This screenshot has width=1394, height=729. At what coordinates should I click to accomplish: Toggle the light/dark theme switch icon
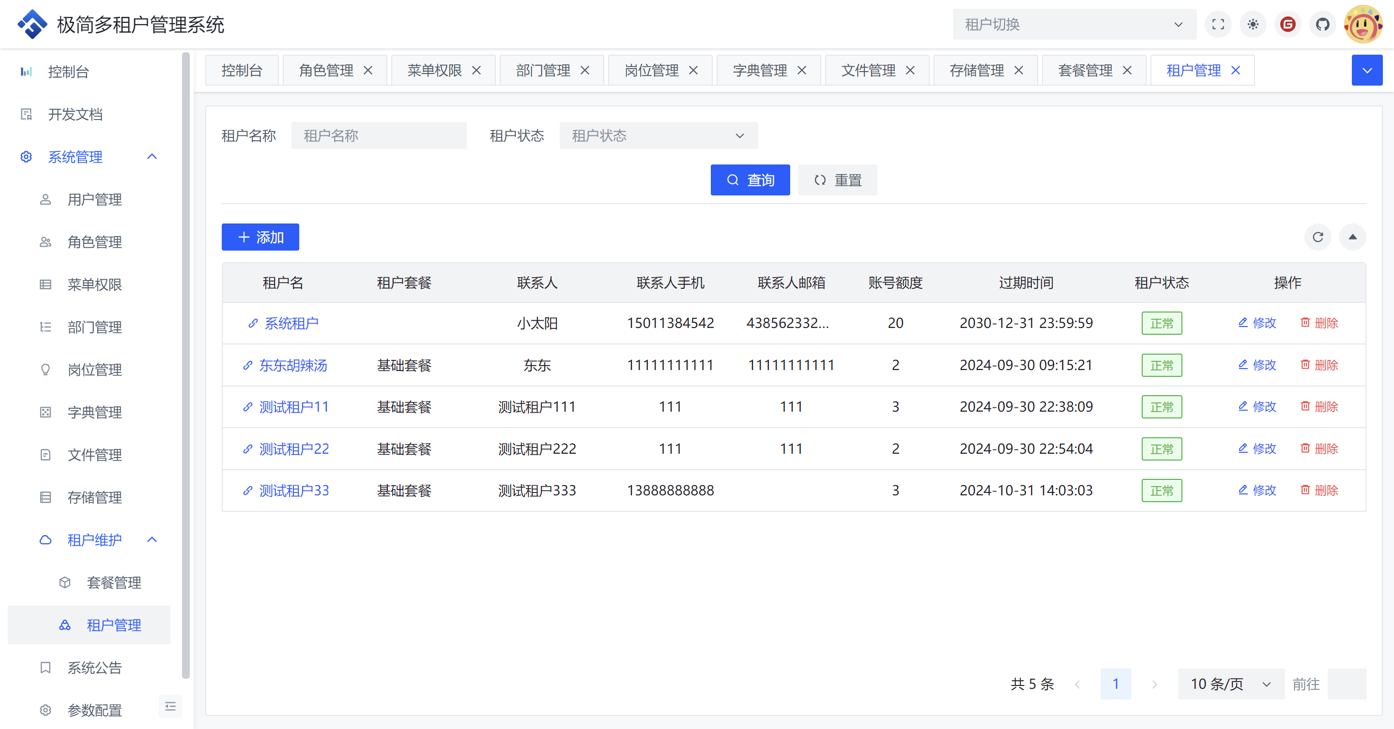point(1253,24)
